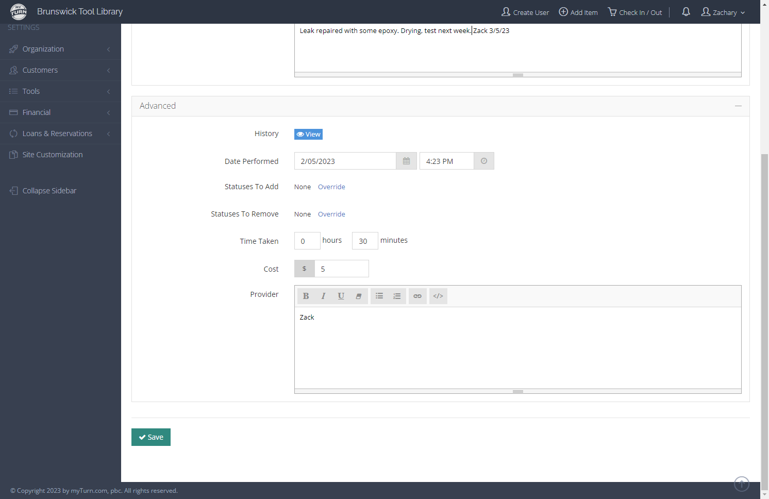Open calendar date picker

tap(406, 161)
